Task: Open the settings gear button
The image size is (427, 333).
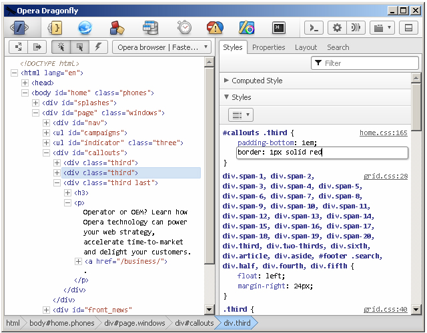Action: [x=337, y=27]
